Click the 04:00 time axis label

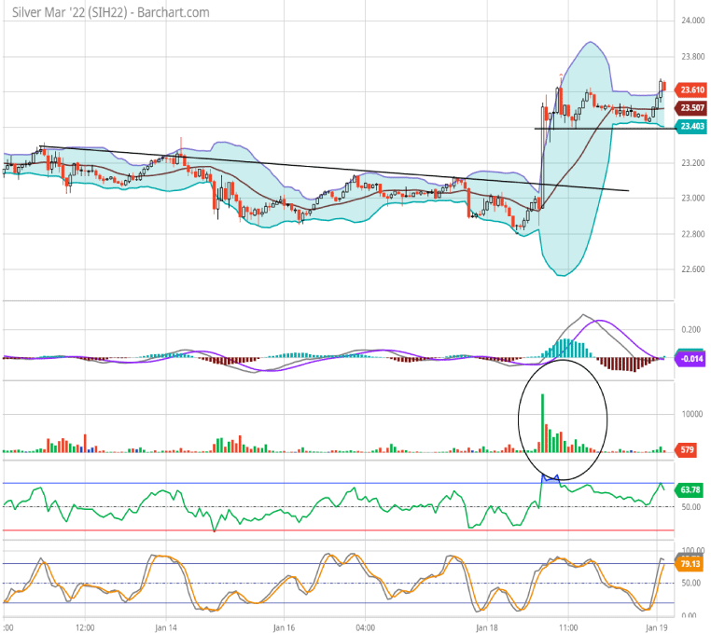click(366, 627)
